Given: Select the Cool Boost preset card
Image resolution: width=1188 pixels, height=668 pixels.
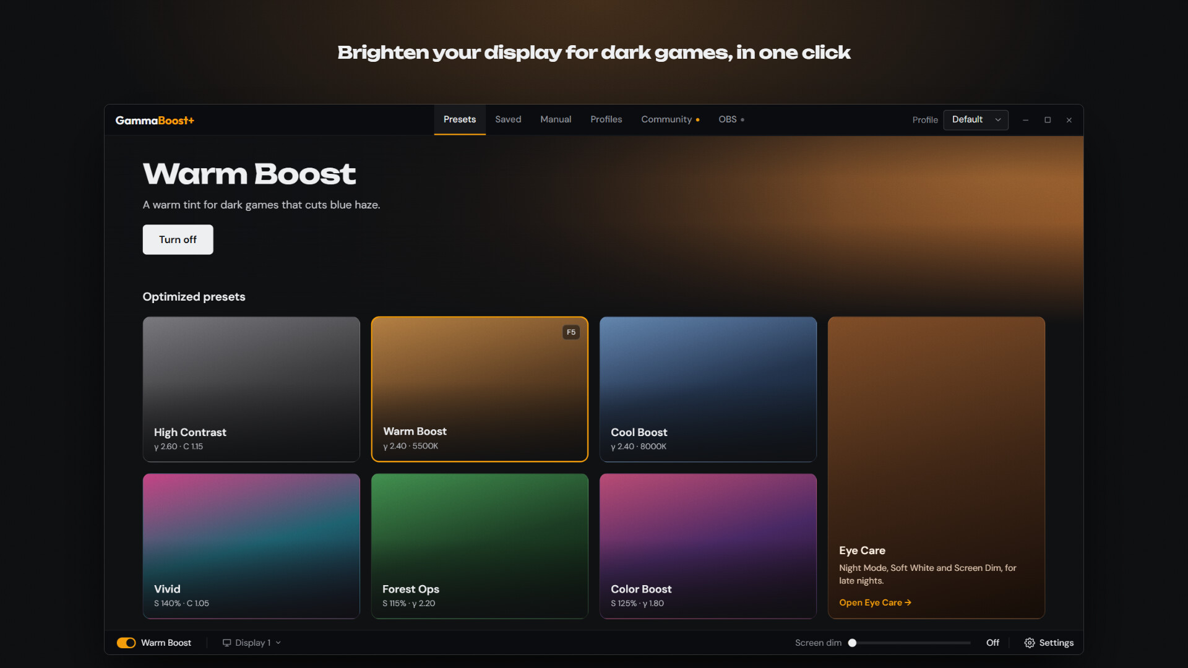Looking at the screenshot, I should pyautogui.click(x=708, y=389).
